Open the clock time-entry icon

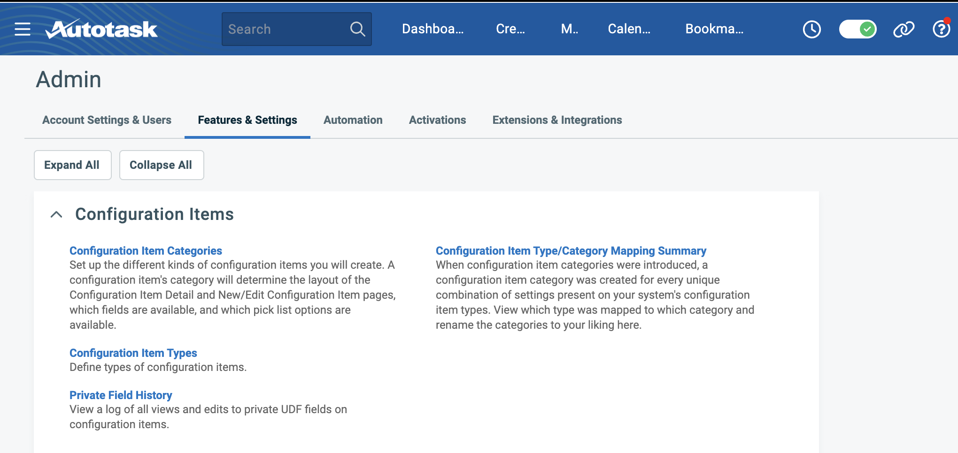point(811,29)
